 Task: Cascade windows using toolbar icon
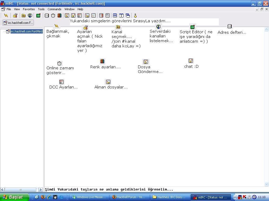[128, 15]
